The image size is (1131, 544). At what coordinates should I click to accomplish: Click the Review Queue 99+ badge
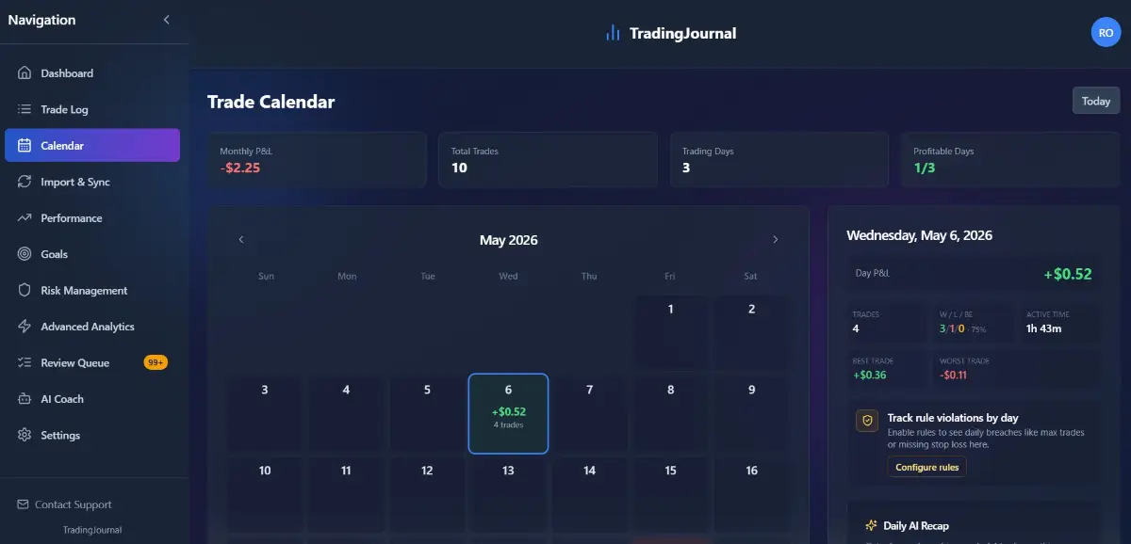pos(156,362)
